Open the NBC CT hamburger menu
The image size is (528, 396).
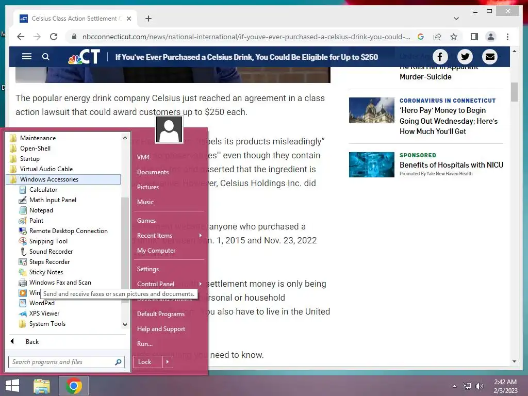click(x=27, y=57)
